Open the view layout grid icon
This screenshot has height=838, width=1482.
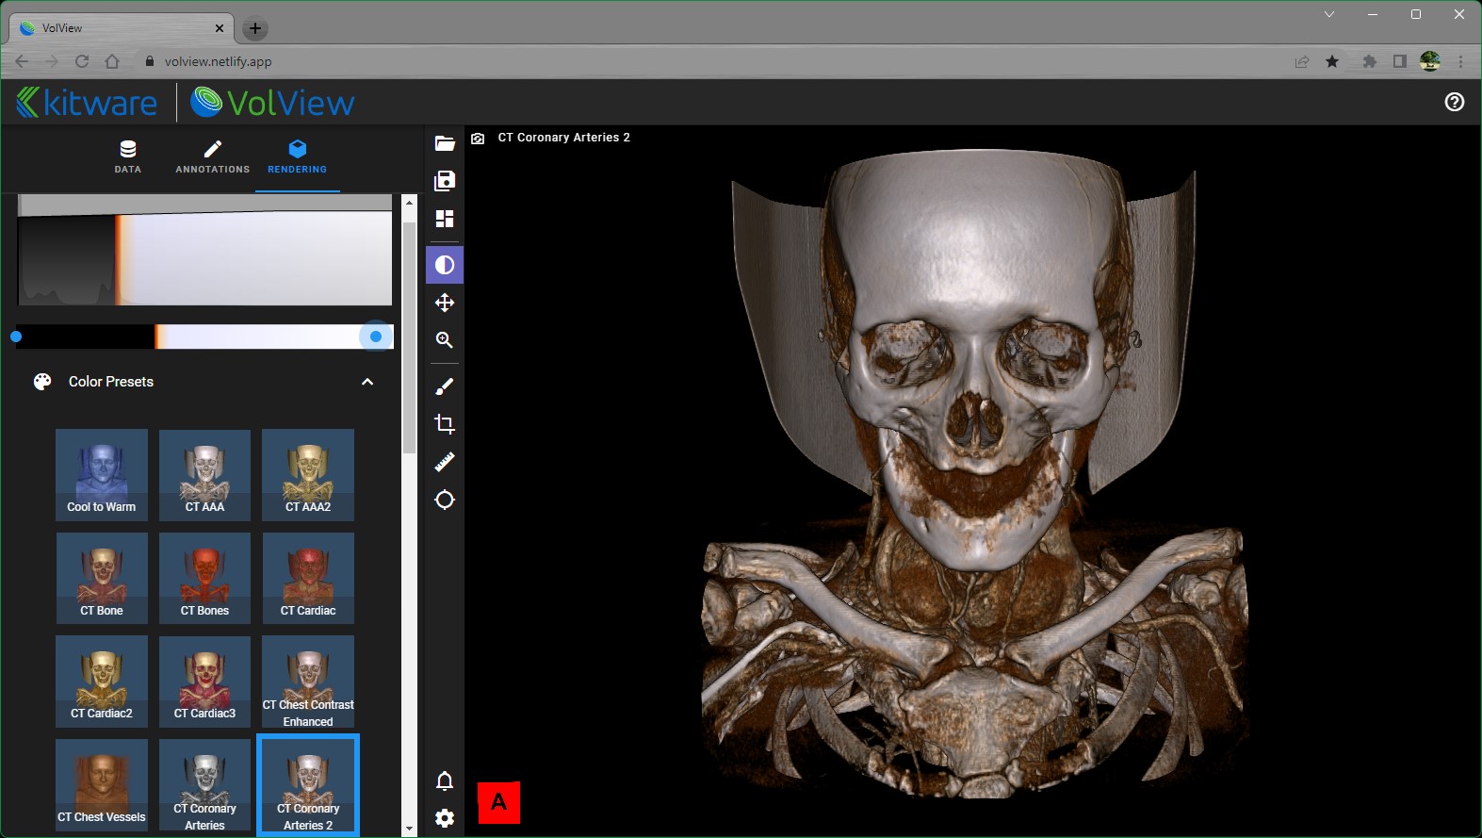coord(445,219)
